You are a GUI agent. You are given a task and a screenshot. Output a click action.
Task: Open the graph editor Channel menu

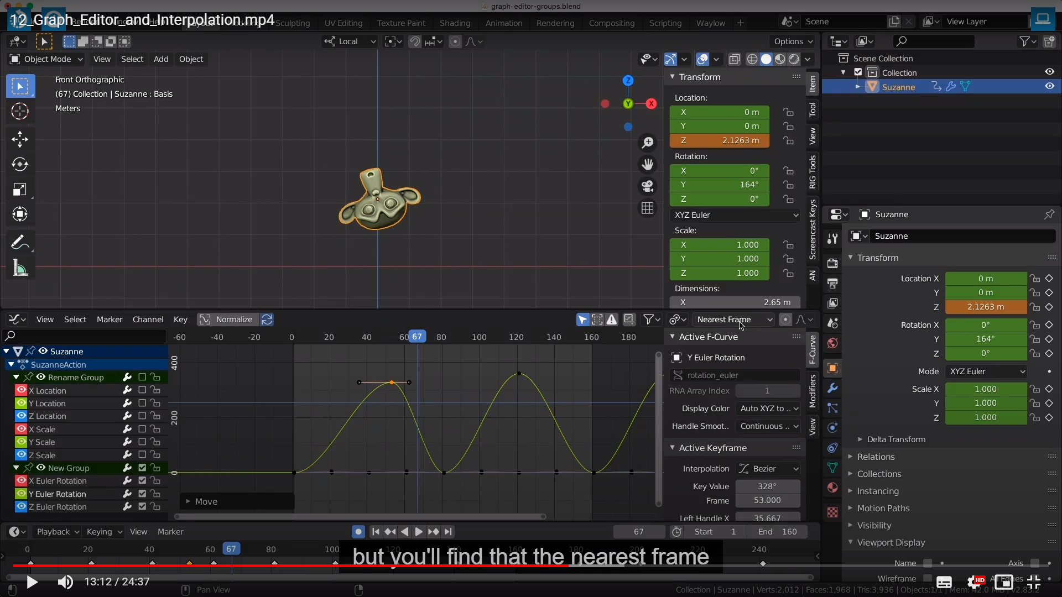pyautogui.click(x=148, y=320)
